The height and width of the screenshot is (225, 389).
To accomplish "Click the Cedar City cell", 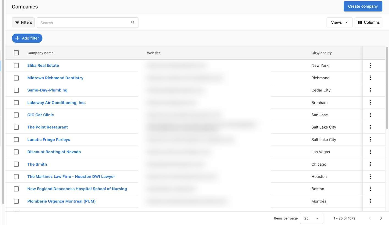I will coord(321,90).
